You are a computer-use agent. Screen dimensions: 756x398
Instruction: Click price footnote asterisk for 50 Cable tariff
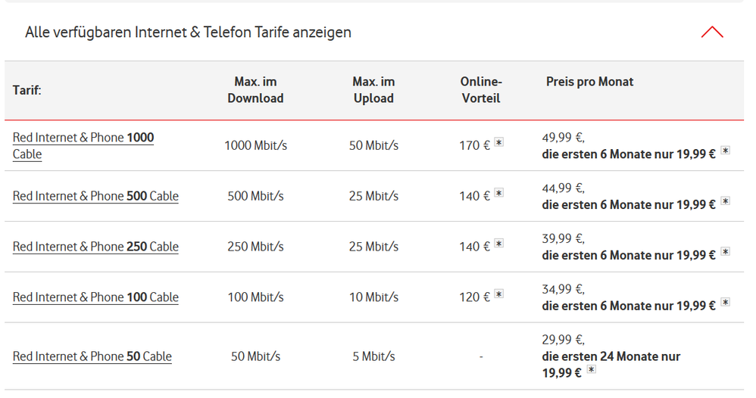click(x=592, y=369)
